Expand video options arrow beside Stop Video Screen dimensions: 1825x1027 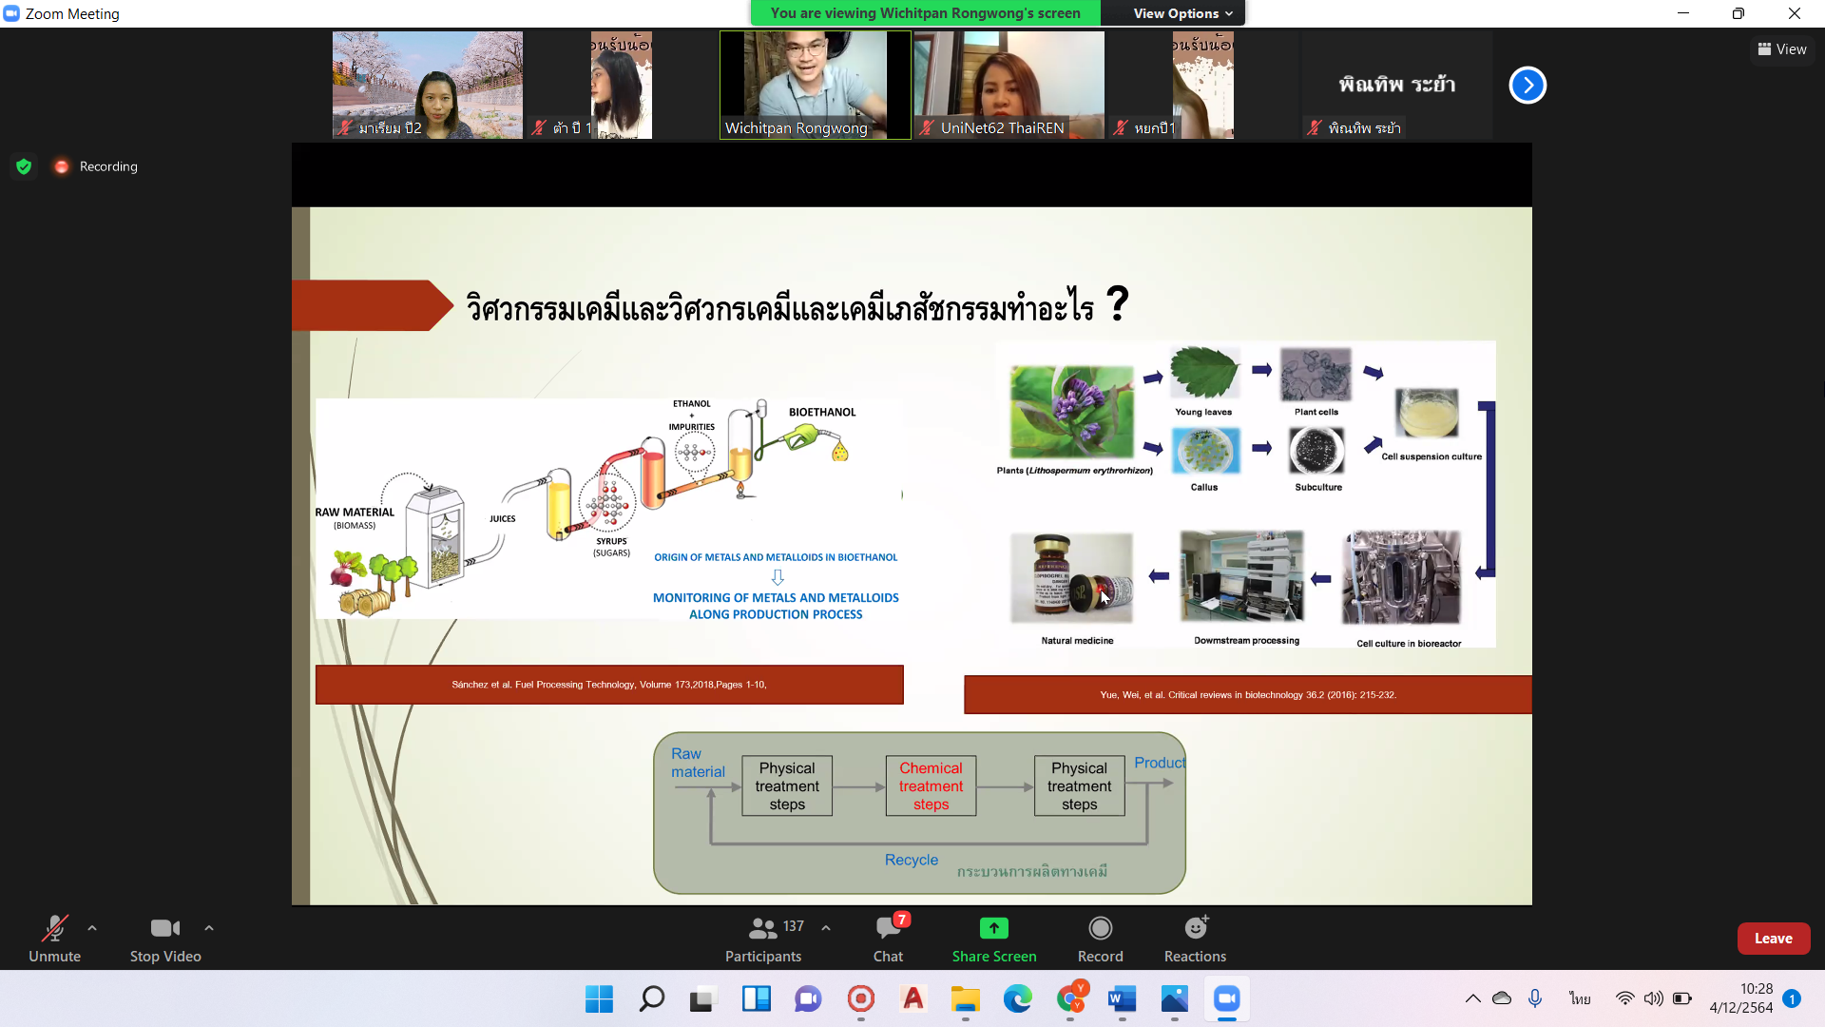pyautogui.click(x=209, y=928)
